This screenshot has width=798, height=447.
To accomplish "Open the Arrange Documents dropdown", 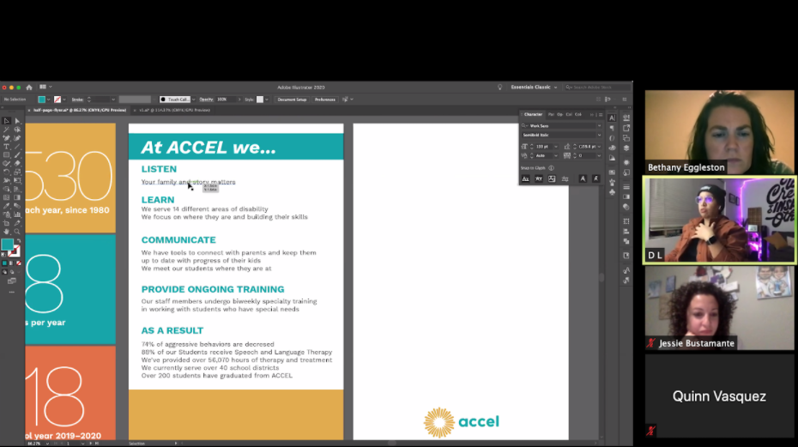I will [x=45, y=87].
